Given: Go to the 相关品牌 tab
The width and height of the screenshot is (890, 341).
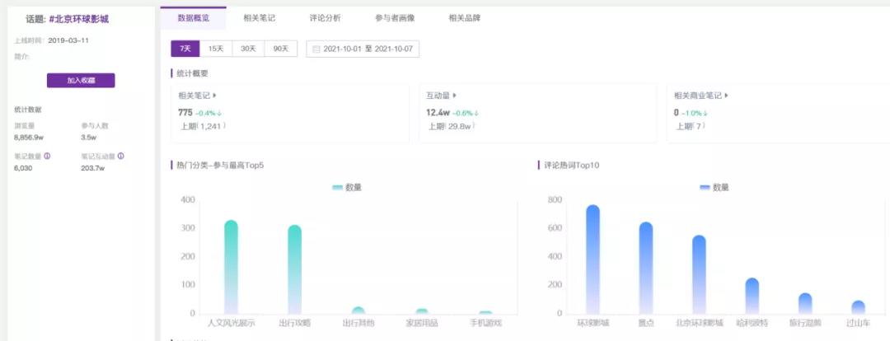Looking at the screenshot, I should pos(464,17).
